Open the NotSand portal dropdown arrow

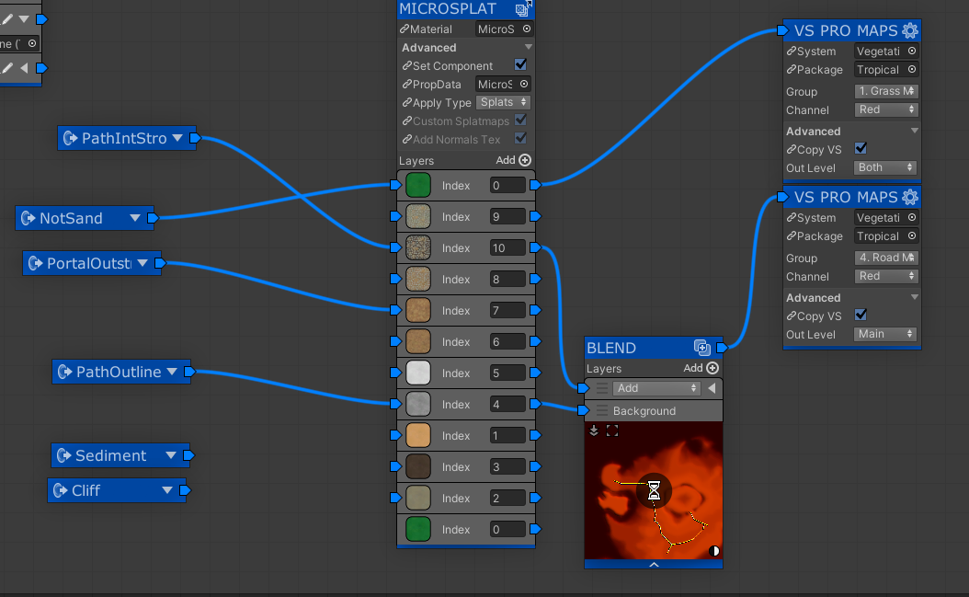click(135, 218)
